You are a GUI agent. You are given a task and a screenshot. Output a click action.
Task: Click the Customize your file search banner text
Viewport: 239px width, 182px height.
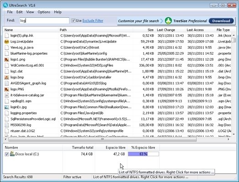[x=138, y=21]
